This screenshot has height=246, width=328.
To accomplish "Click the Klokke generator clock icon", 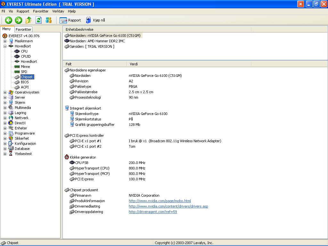I will coord(67,157).
